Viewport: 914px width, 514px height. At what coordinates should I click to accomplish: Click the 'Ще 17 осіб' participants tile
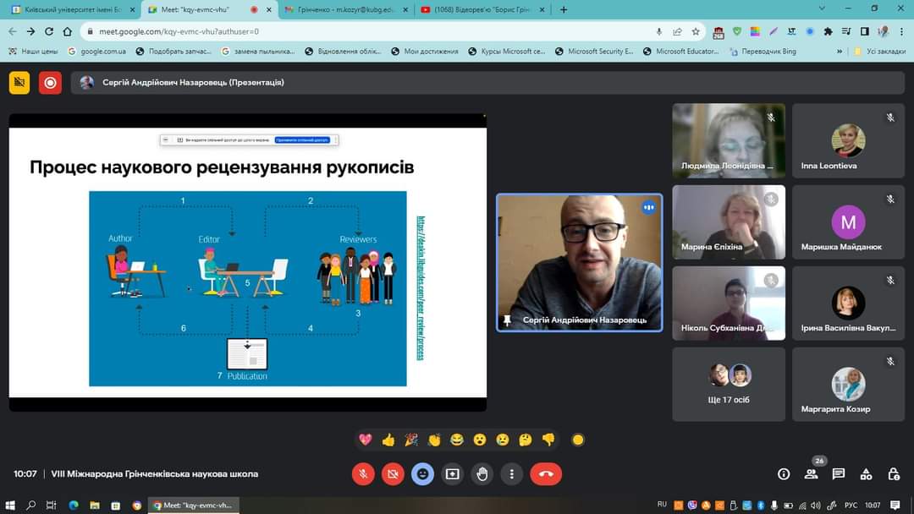(729, 384)
